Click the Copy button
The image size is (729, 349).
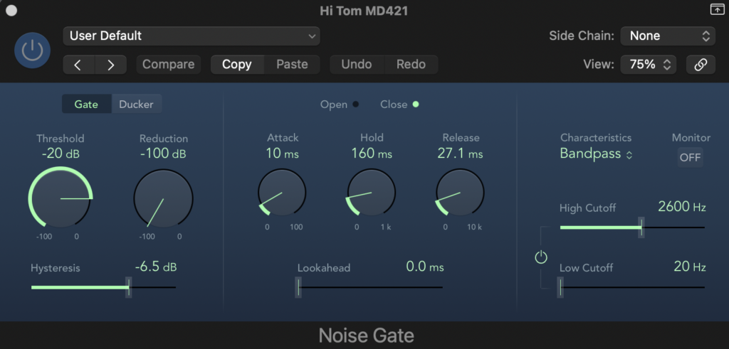click(x=236, y=65)
